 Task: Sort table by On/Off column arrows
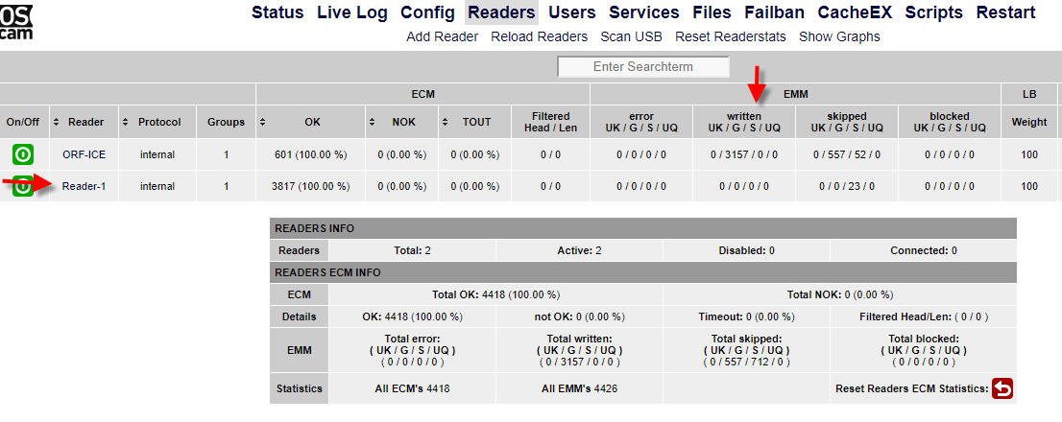(22, 122)
